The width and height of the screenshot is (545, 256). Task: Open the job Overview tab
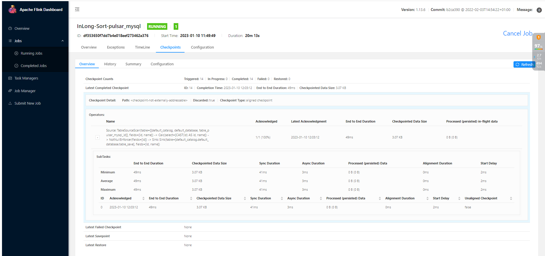click(x=89, y=47)
